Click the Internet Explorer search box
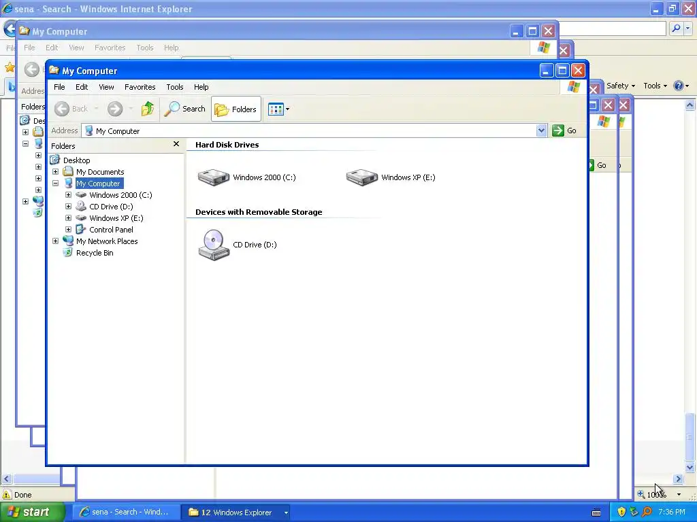Image resolution: width=697 pixels, height=522 pixels. coord(613,29)
